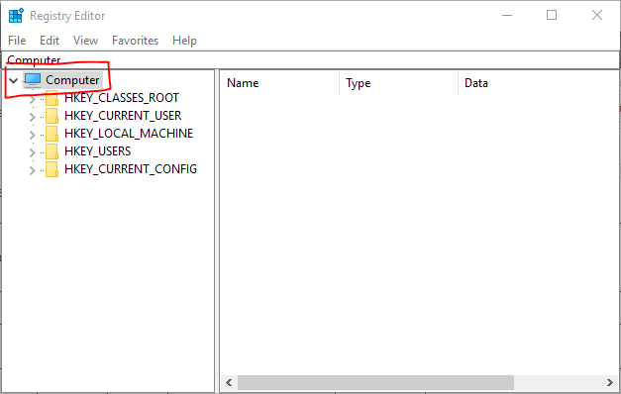Open the View menu
This screenshot has width=621, height=394.
[x=85, y=41]
